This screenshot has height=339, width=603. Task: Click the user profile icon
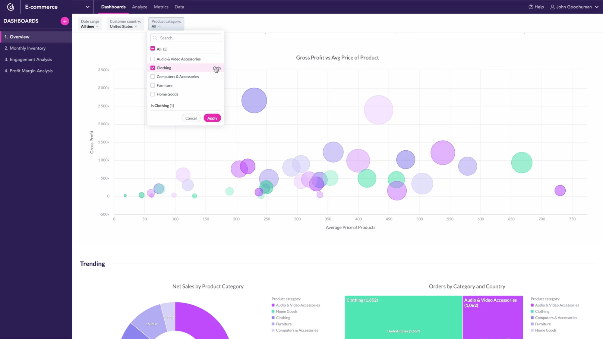[x=552, y=7]
